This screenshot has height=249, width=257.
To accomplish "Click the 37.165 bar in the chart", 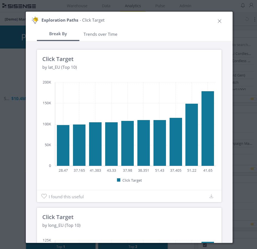I will [x=79, y=145].
